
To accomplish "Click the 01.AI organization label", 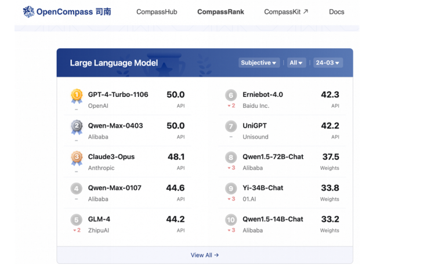I will (249, 200).
